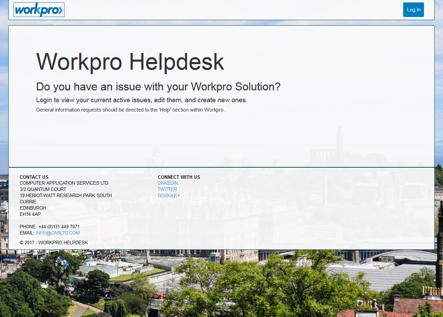Click the INFO@CASLTD.COM email link

pos(57,233)
